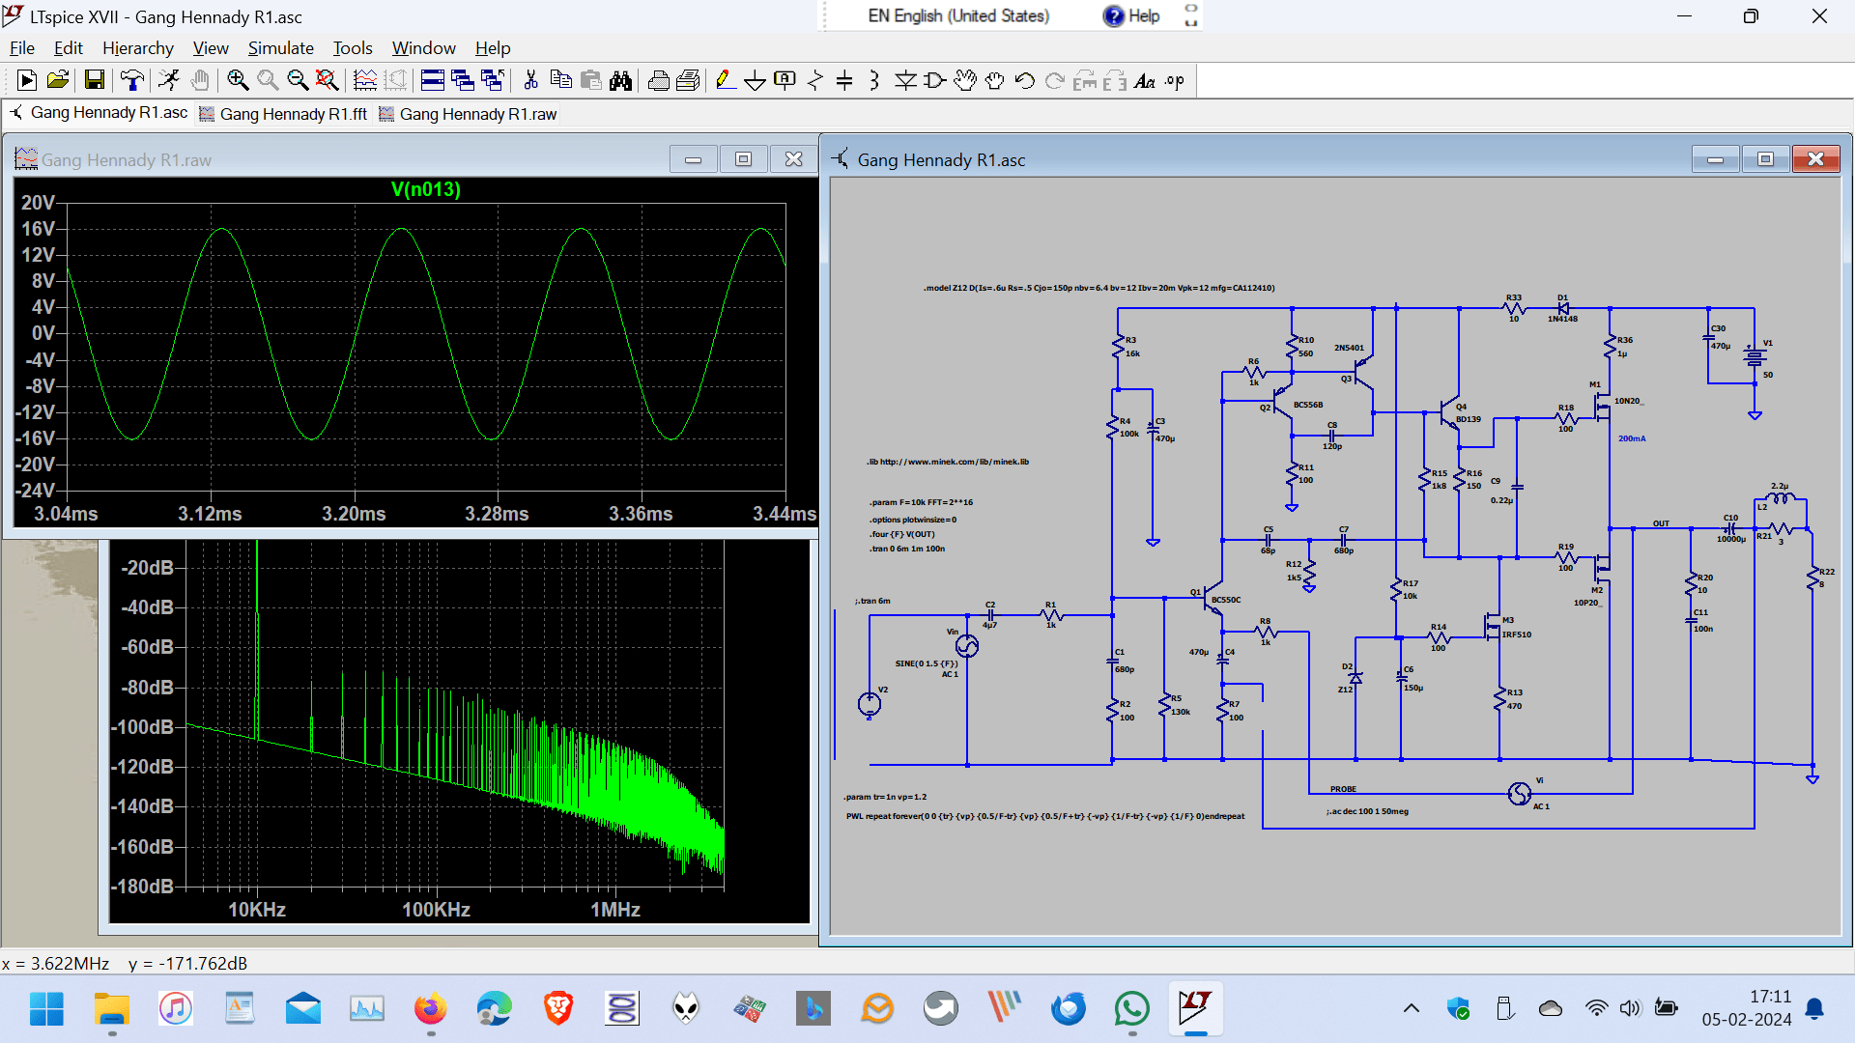Click the .tran 0 6m 1m 100n directive
The image size is (1855, 1043).
tap(907, 549)
